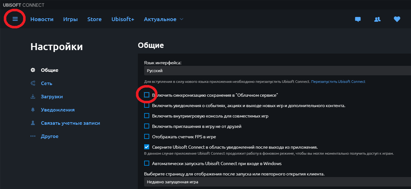Image resolution: width=411 pixels, height=189 pixels.
Task: Click the heart wishlist icon
Action: click(397, 19)
